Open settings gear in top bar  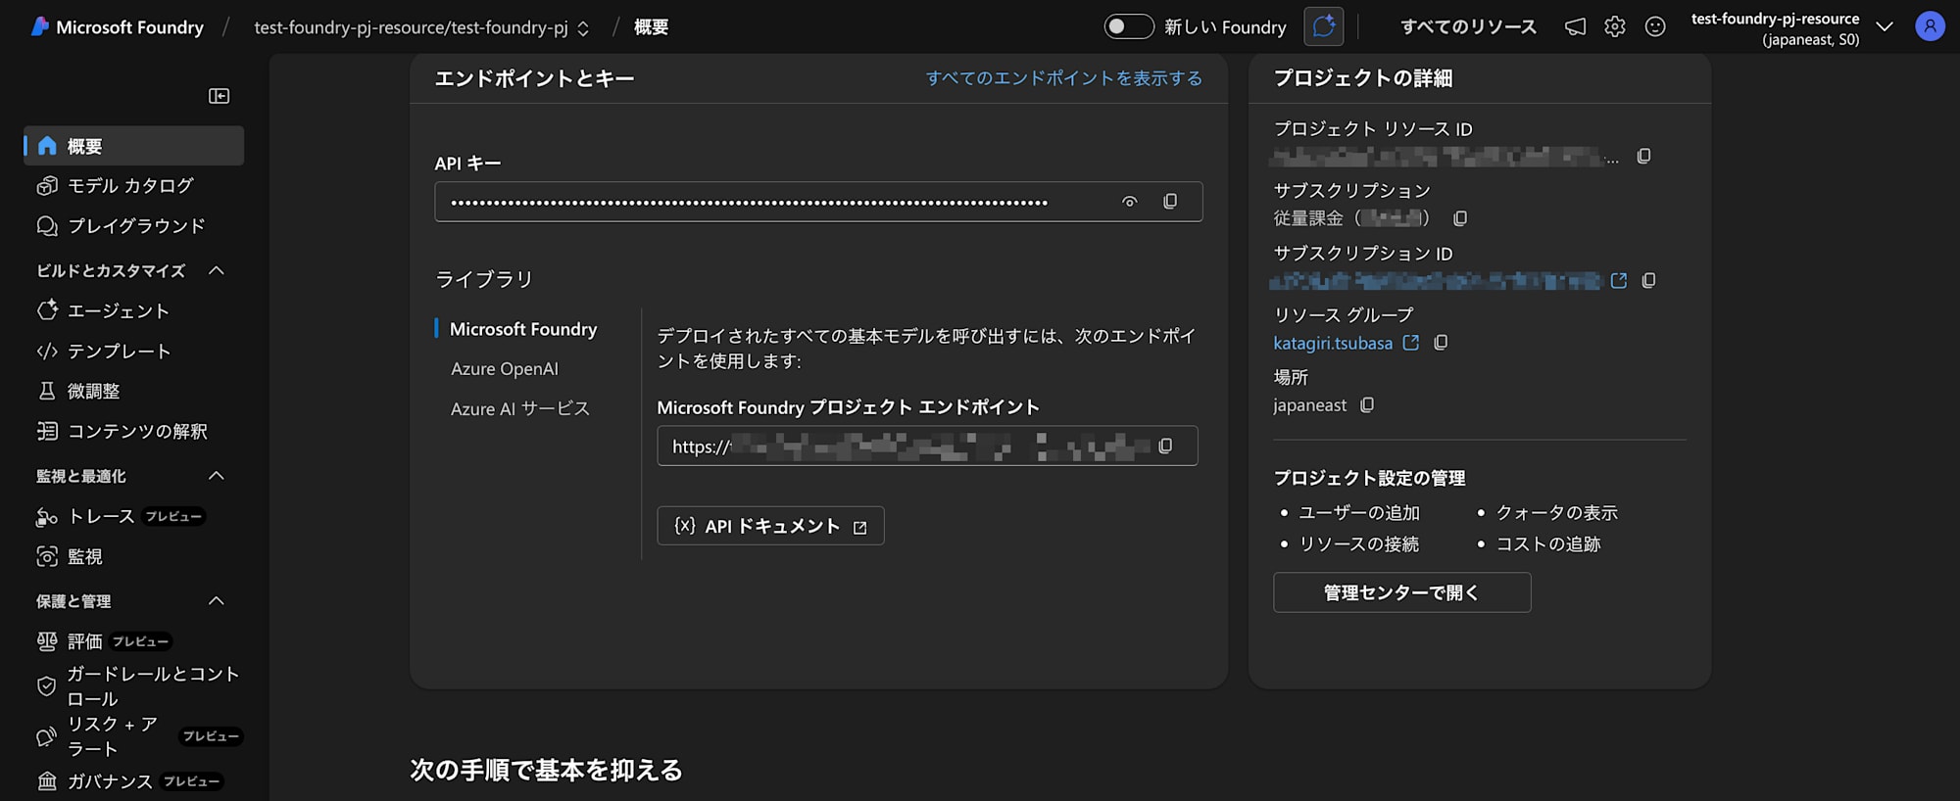(1615, 27)
